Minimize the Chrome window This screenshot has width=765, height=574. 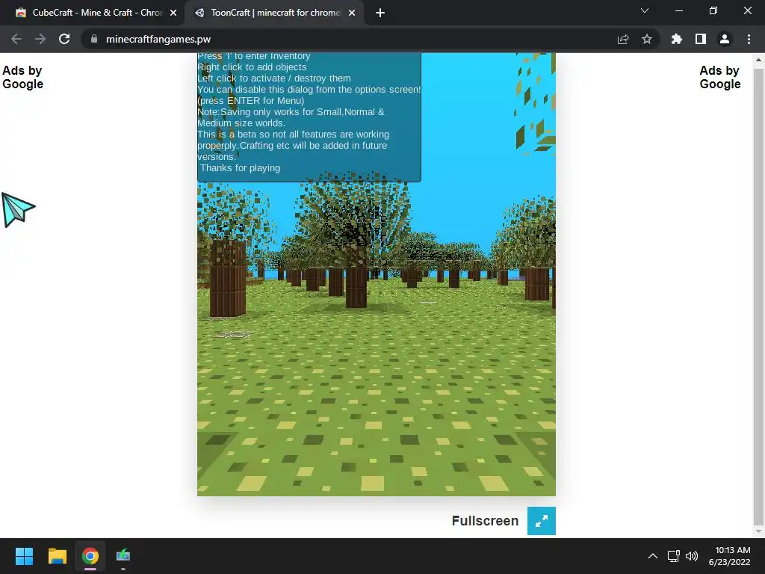(x=679, y=10)
